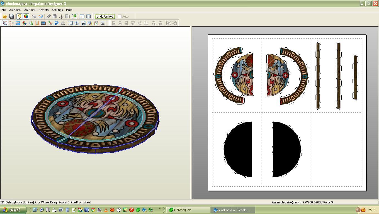Click the blue zipper tool icon
Viewport: 379px width, 214px height.
(18, 23)
